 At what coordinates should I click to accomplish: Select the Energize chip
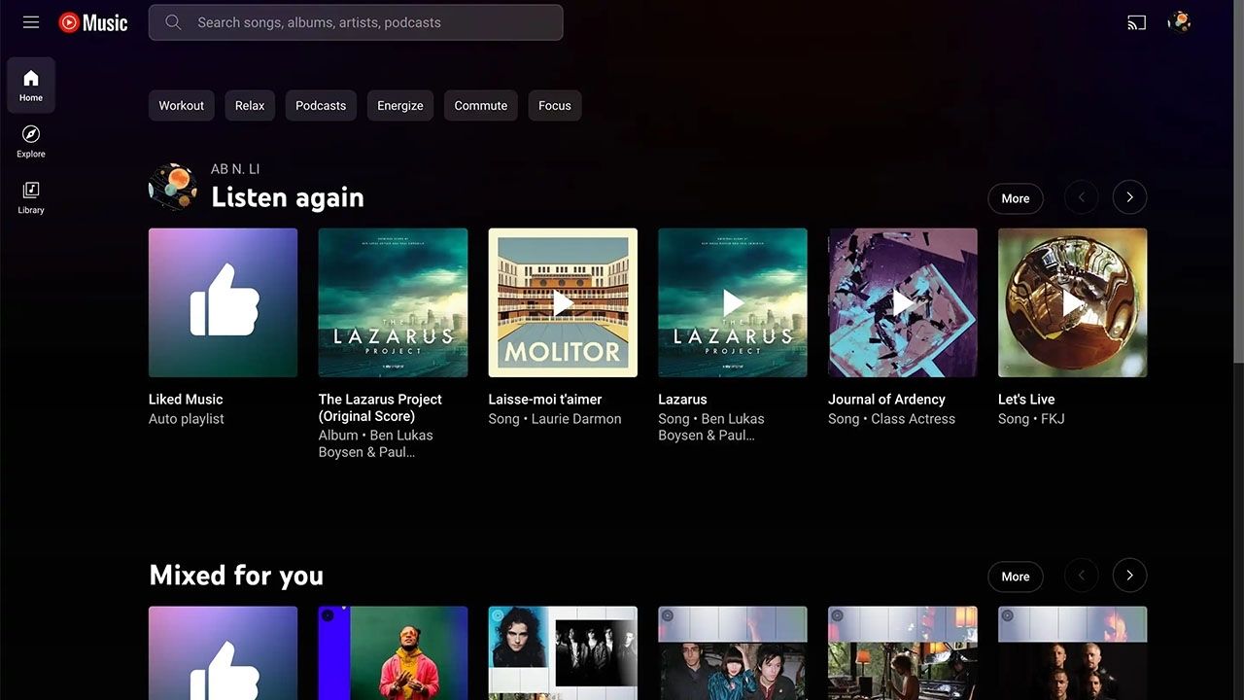coord(400,106)
